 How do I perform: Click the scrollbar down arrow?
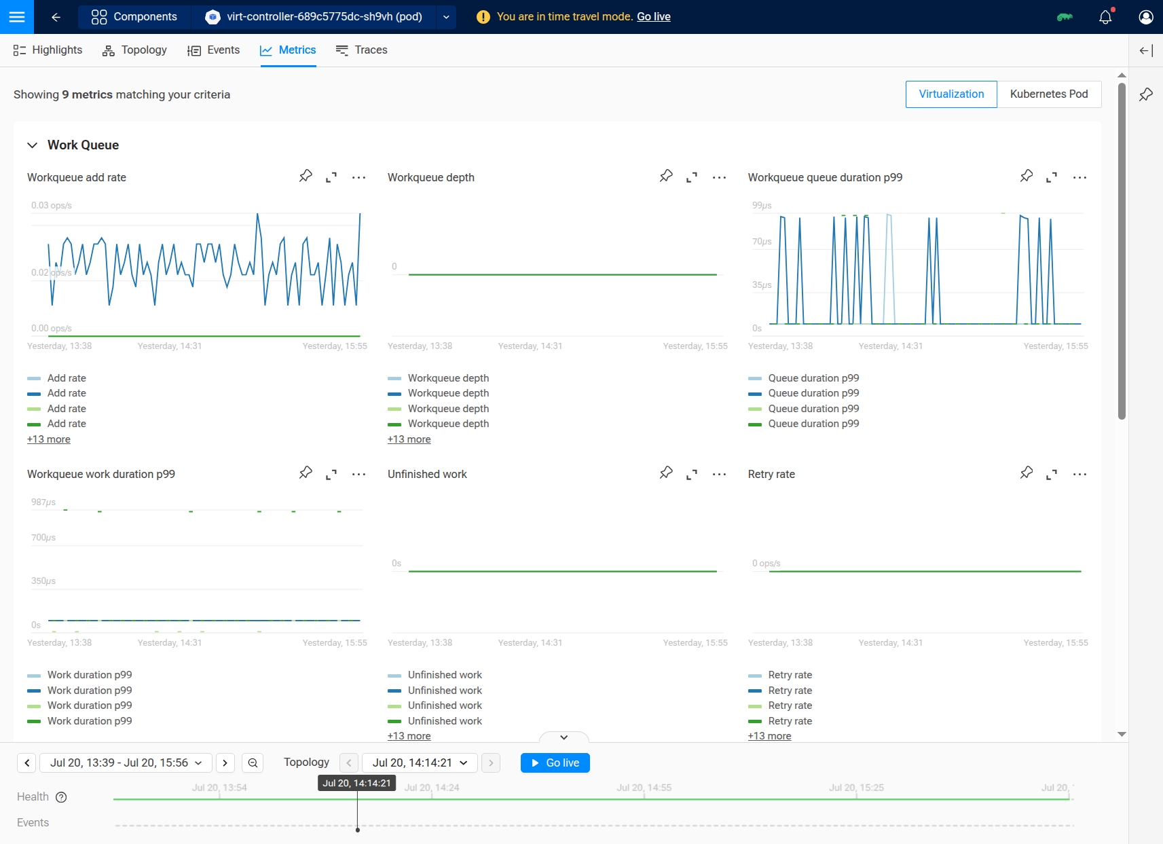(1122, 734)
